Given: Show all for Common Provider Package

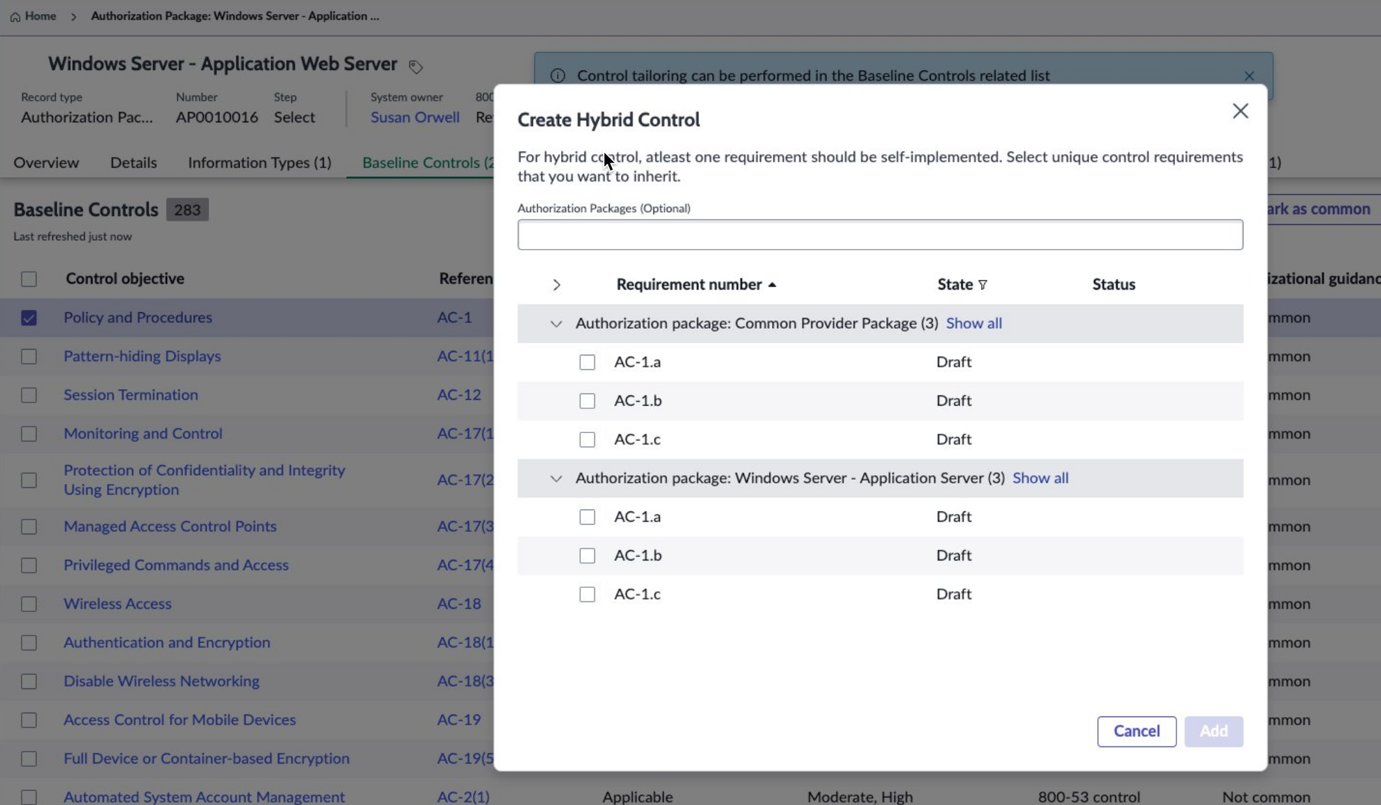Looking at the screenshot, I should click(x=974, y=324).
